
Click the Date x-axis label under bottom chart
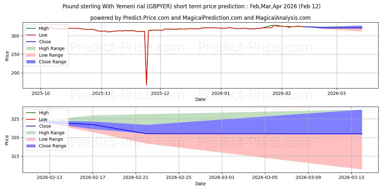(x=200, y=184)
